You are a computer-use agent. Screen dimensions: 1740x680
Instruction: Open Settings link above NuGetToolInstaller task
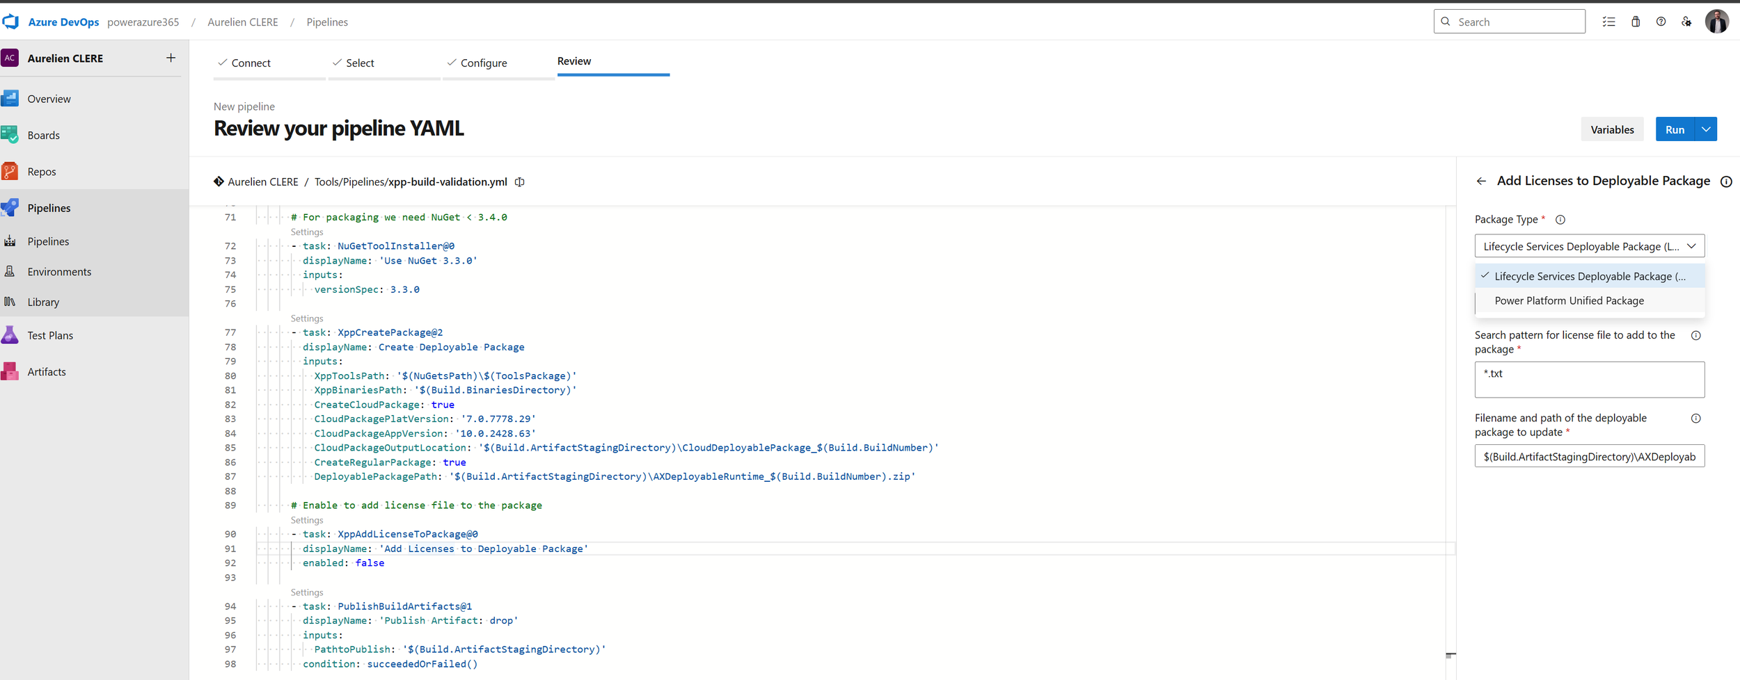(x=307, y=232)
